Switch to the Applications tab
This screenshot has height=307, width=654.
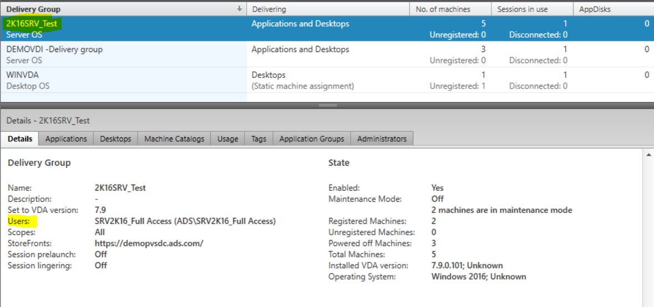[x=66, y=139]
